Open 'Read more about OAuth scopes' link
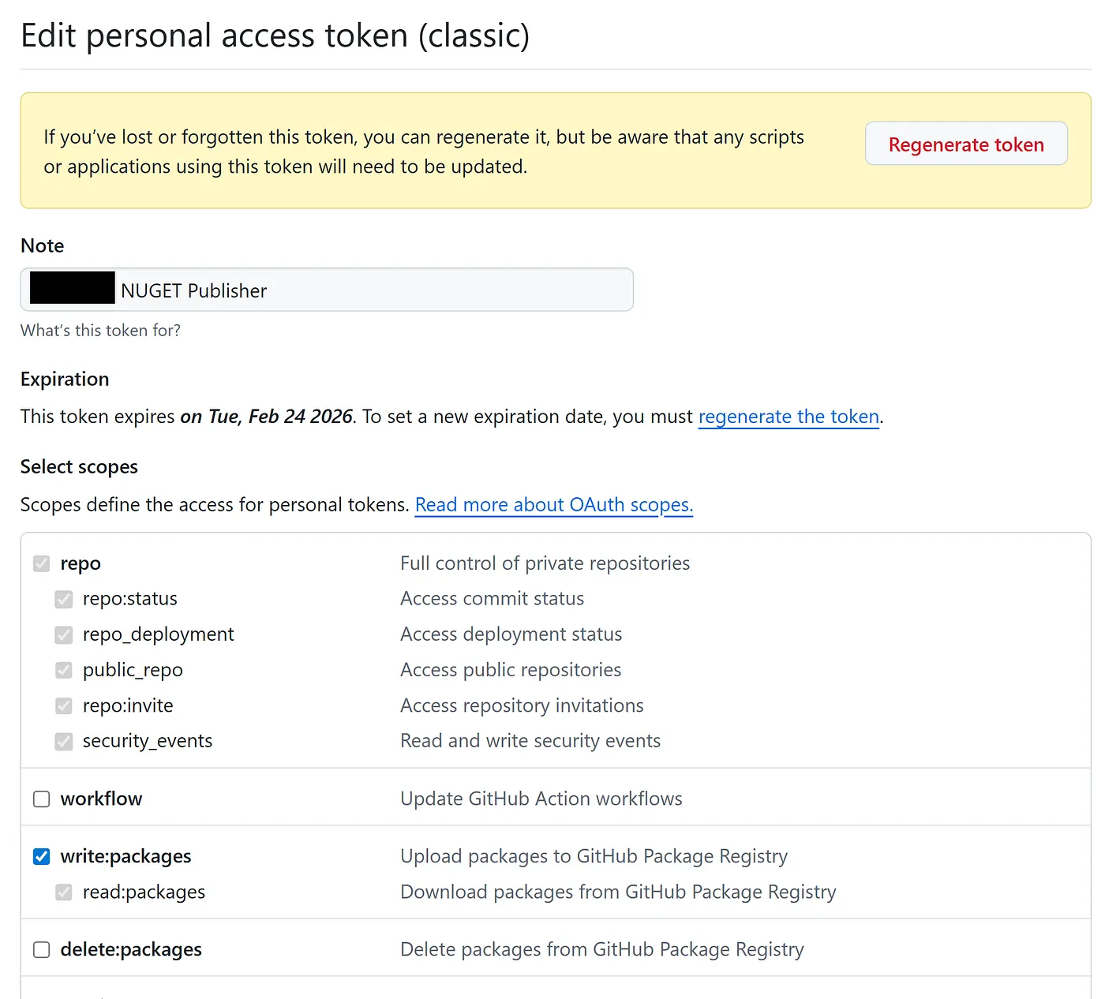Screen dimensions: 1105x999 click(553, 505)
